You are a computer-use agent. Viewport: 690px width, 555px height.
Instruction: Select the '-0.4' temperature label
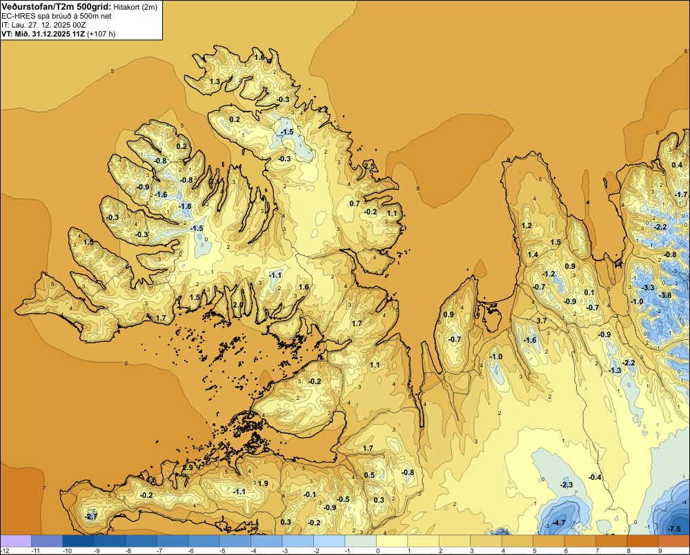click(595, 477)
